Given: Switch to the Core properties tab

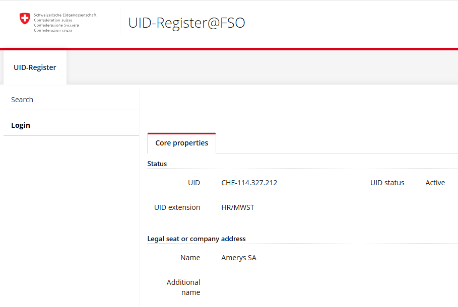Looking at the screenshot, I should [181, 143].
